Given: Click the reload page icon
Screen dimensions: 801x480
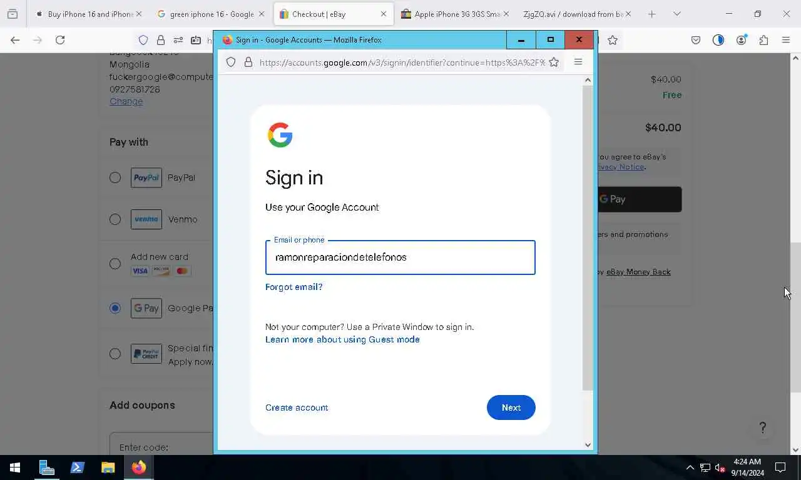Looking at the screenshot, I should click(60, 40).
